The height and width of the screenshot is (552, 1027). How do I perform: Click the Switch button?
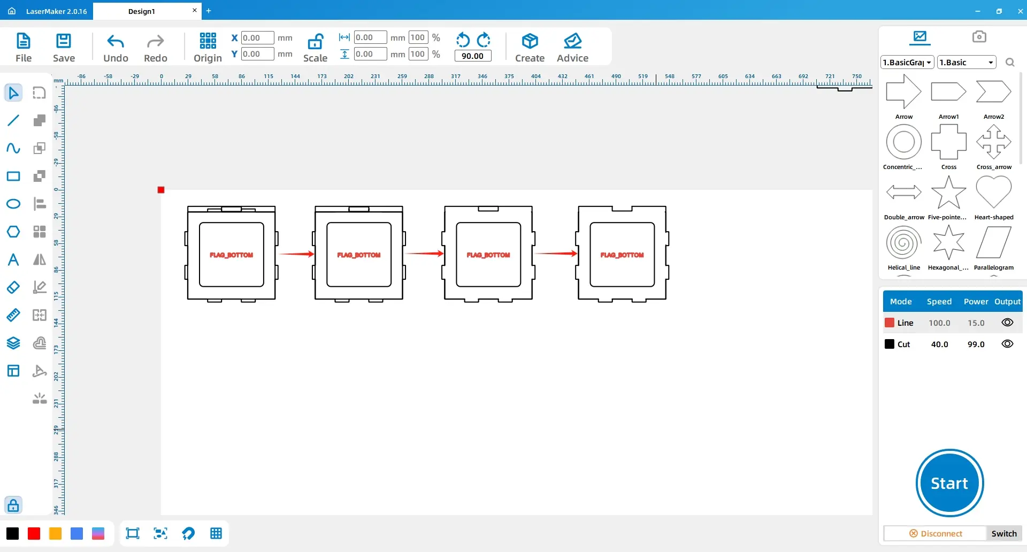(x=1004, y=533)
